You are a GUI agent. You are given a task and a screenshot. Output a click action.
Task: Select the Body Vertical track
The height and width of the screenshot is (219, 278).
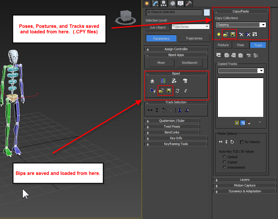[x=157, y=110]
